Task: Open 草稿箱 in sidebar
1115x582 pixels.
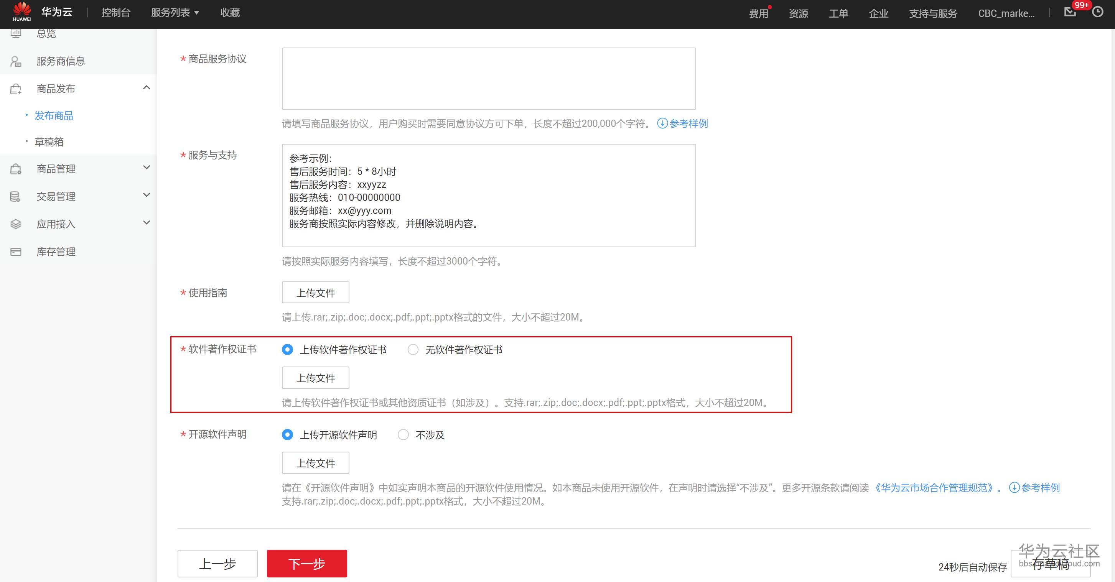Action: tap(49, 142)
